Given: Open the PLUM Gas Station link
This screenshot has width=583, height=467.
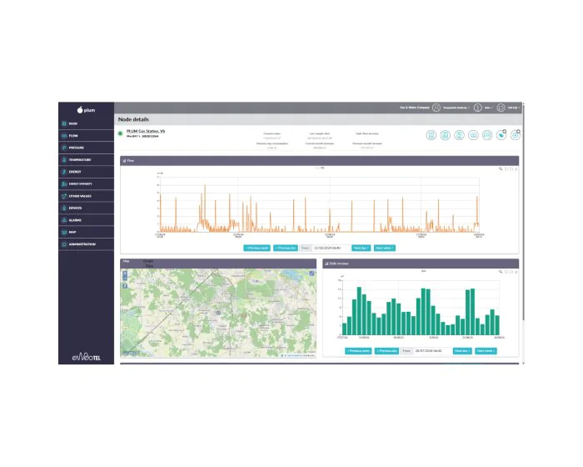Looking at the screenshot, I should (x=146, y=131).
